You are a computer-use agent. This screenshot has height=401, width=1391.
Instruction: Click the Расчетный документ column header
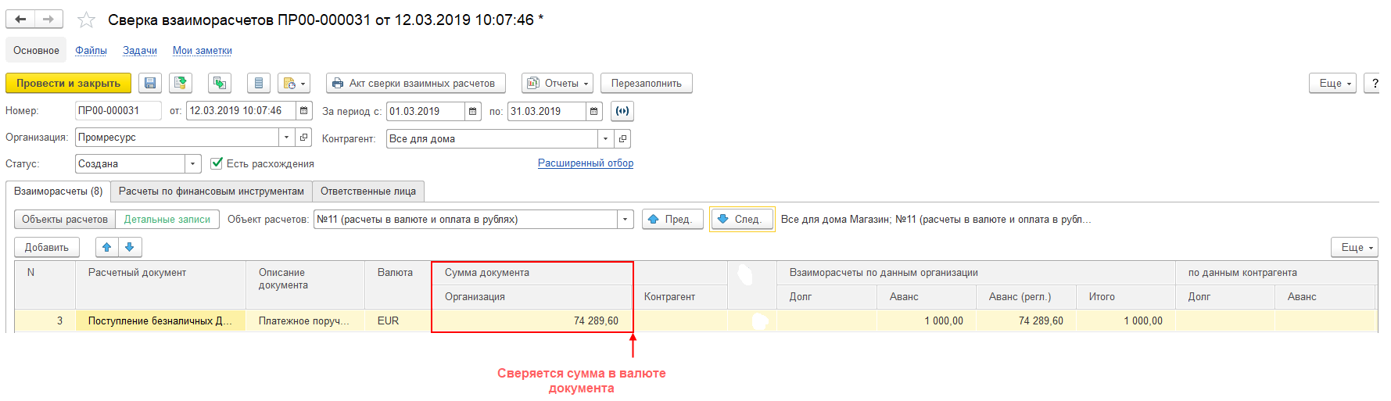161,285
